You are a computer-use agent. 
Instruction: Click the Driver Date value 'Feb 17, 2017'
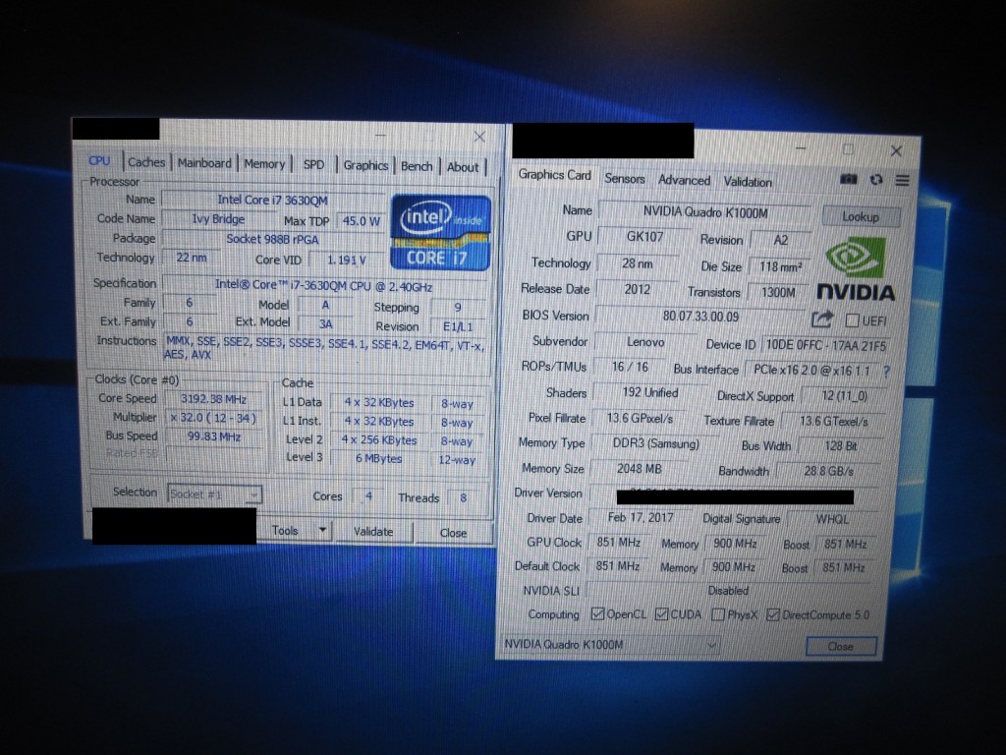tap(641, 517)
